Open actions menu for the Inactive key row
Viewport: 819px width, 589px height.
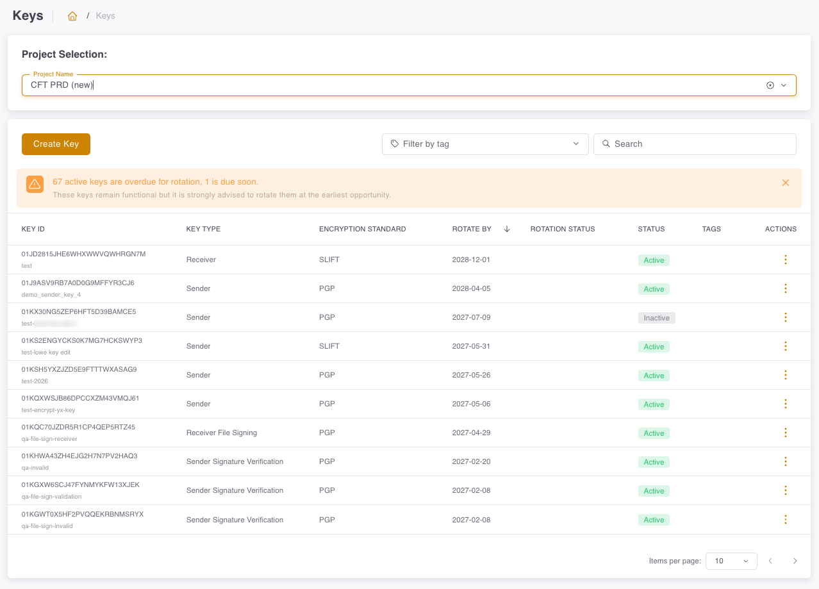786,317
